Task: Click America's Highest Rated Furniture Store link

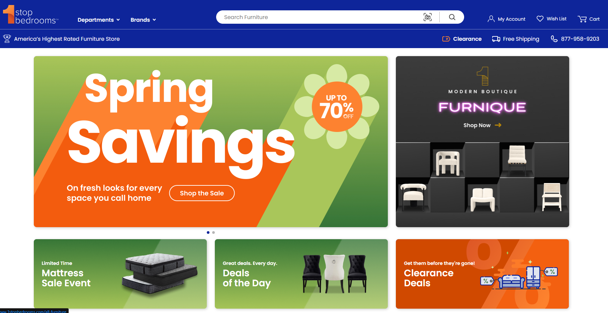Action: point(67,39)
